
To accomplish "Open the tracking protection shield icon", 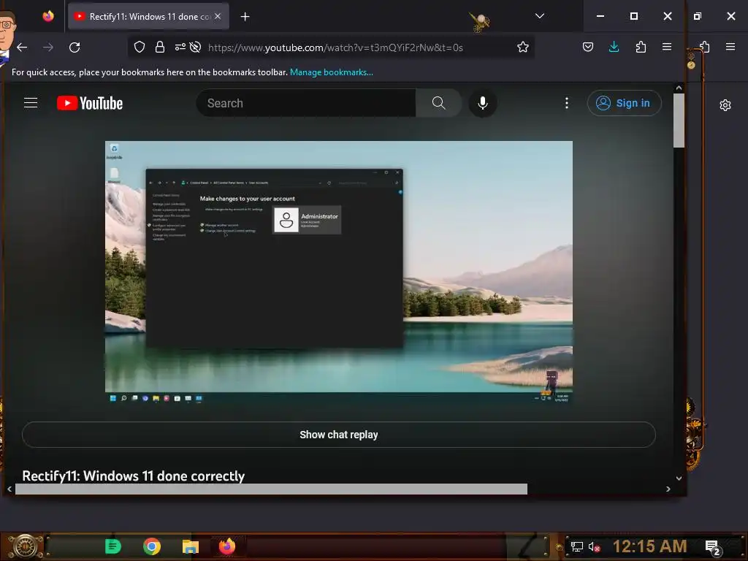I will (140, 47).
